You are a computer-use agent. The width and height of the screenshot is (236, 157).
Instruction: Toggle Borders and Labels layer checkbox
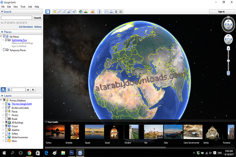click(x=6, y=107)
